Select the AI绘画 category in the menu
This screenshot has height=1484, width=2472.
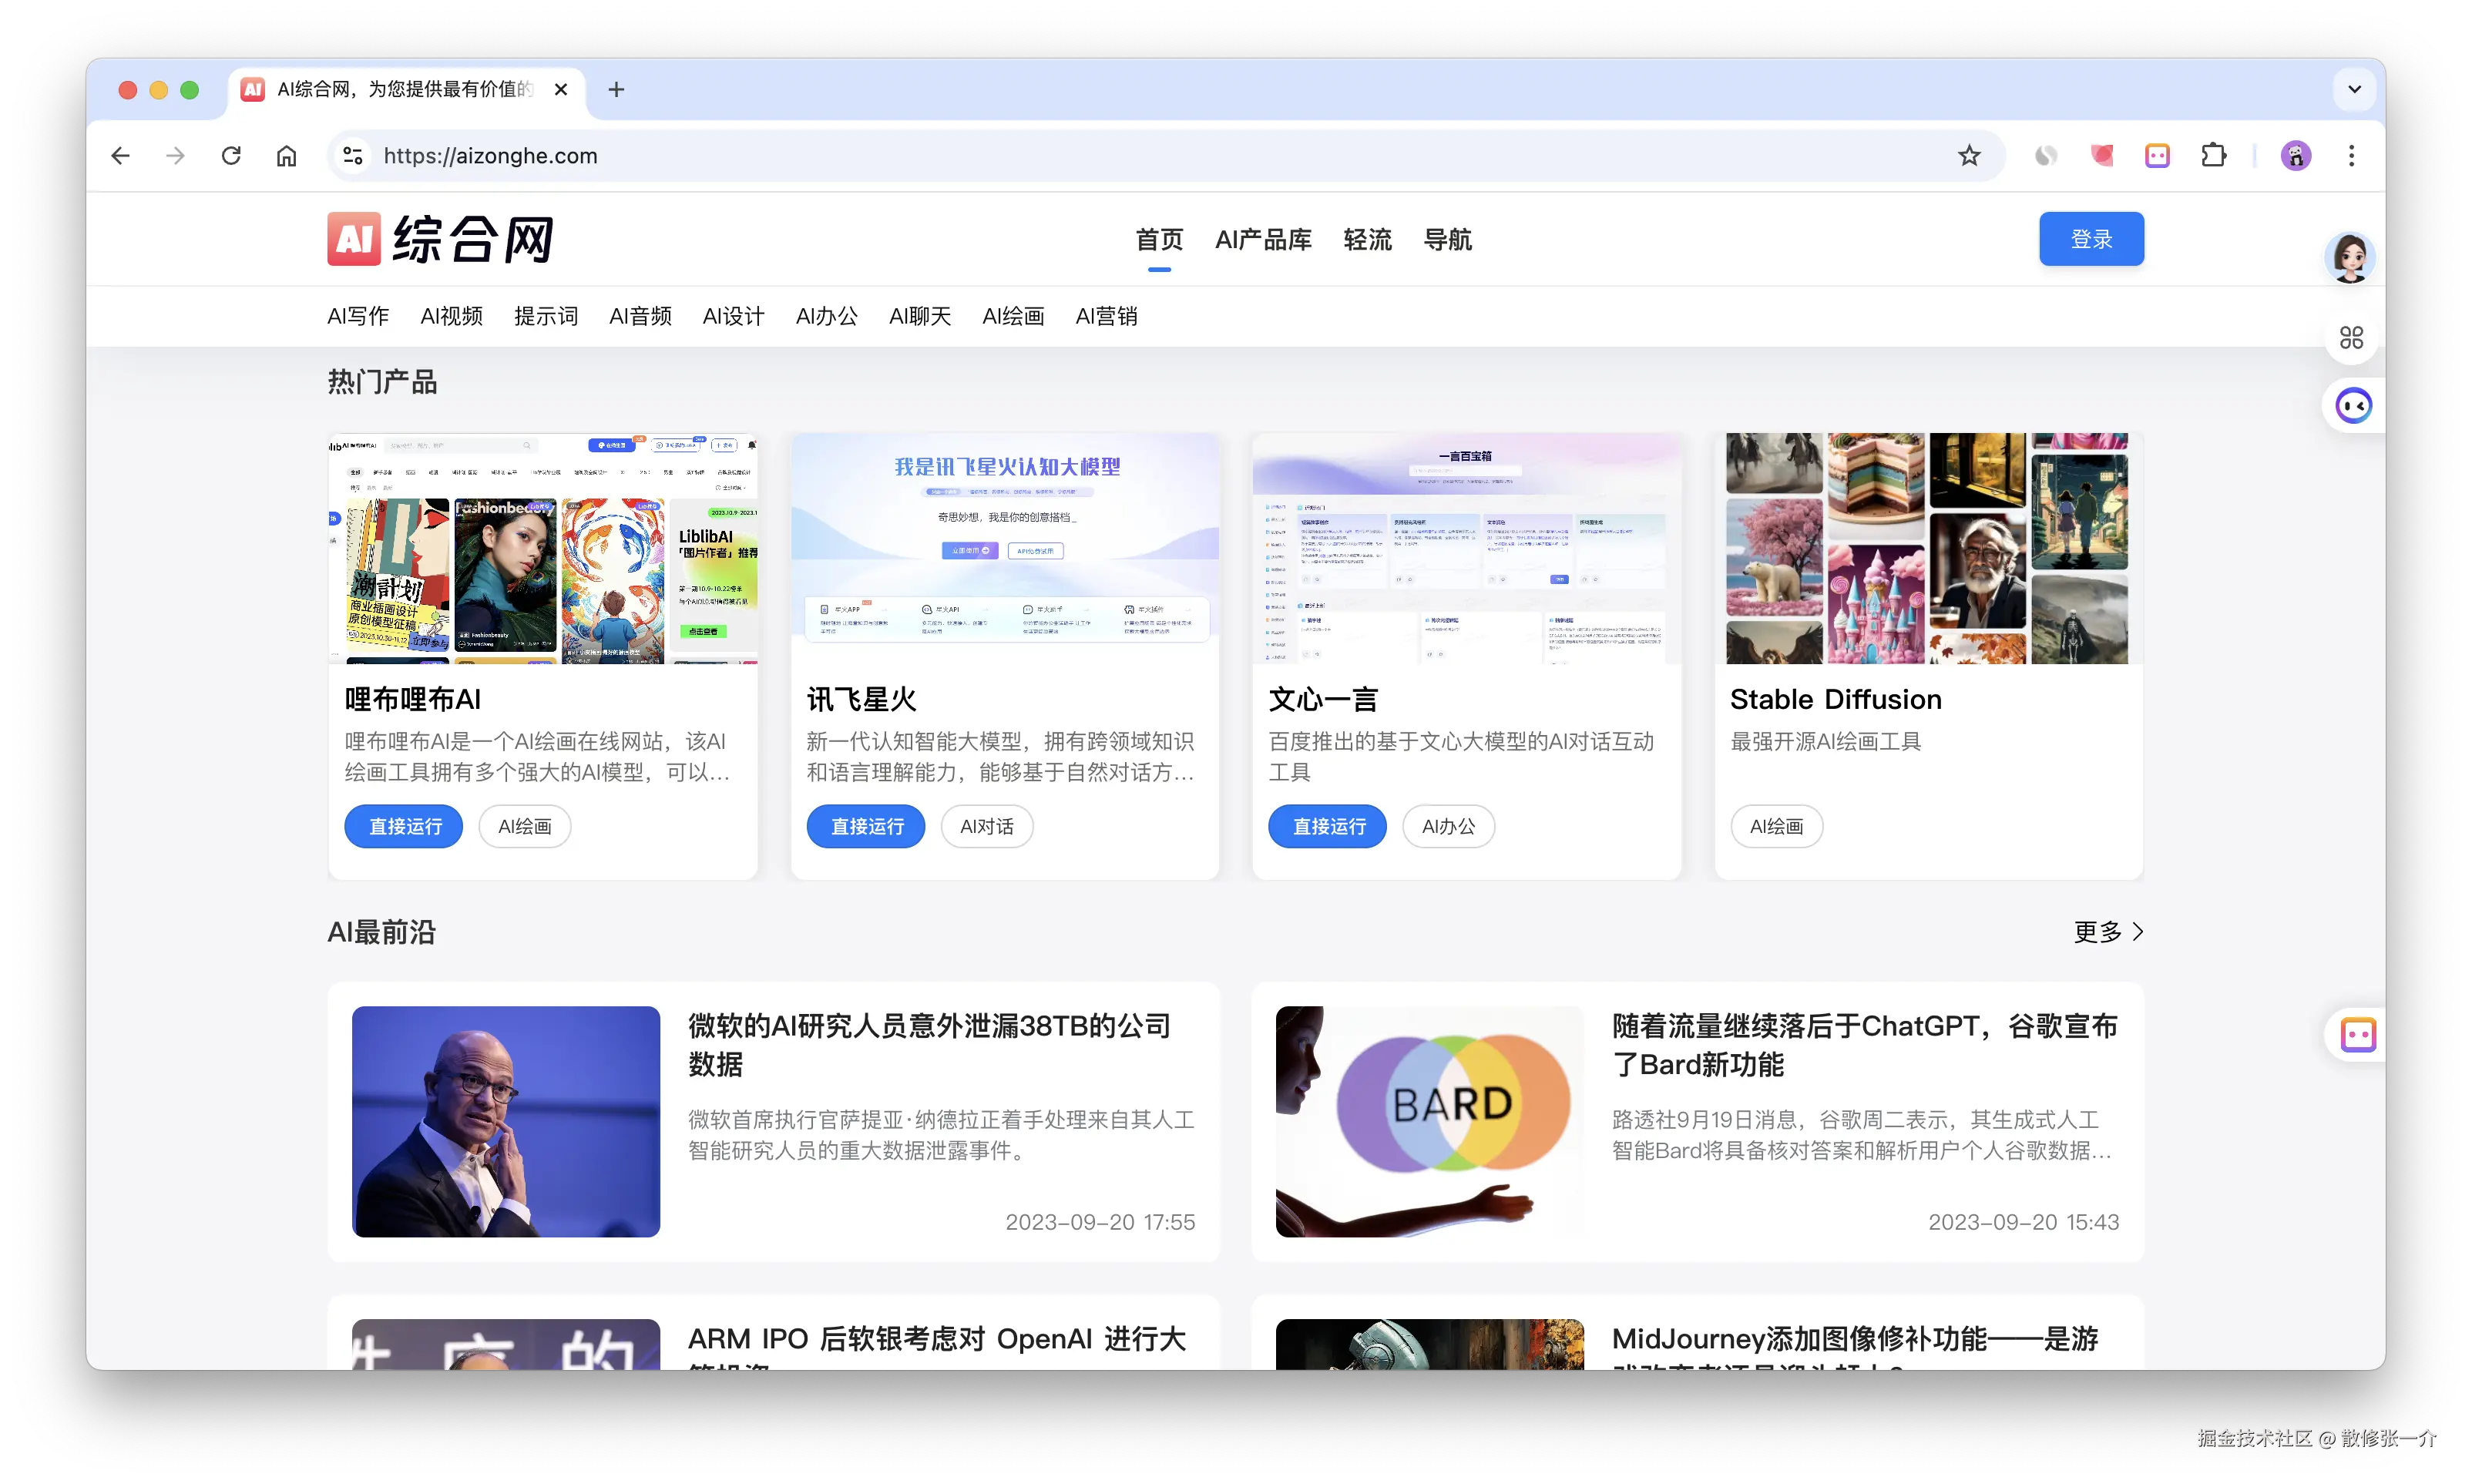(x=1012, y=316)
